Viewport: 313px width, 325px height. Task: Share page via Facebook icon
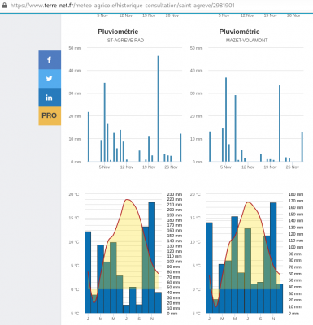pyautogui.click(x=50, y=60)
